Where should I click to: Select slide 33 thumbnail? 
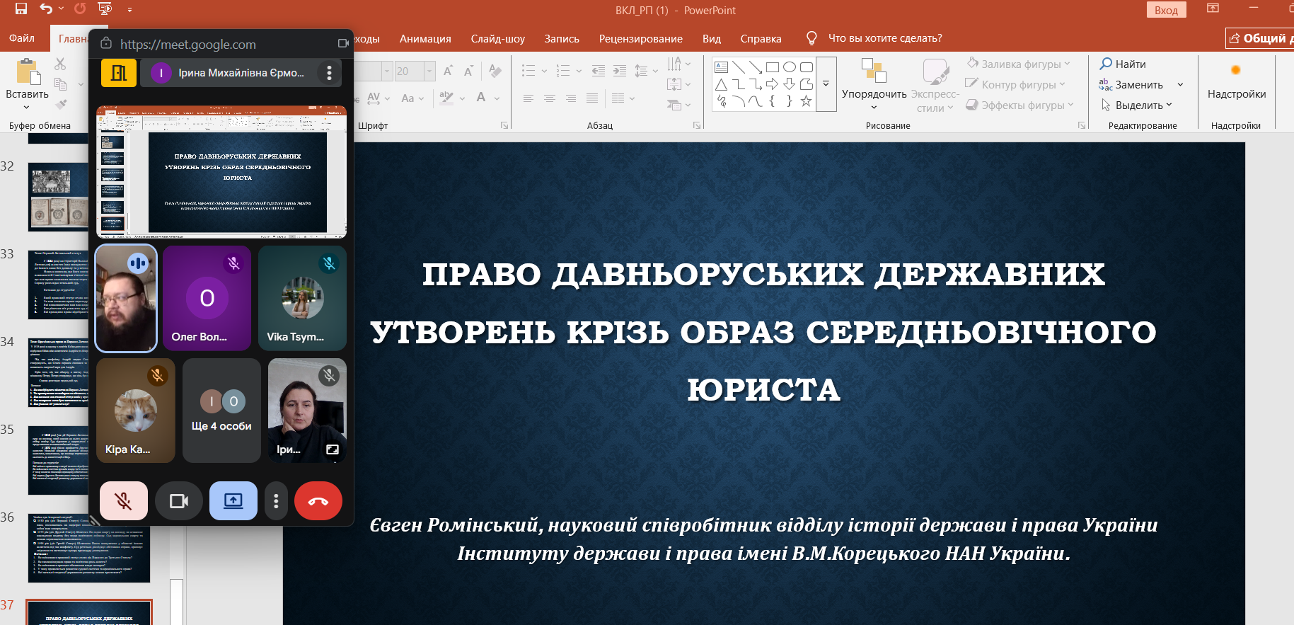59,285
